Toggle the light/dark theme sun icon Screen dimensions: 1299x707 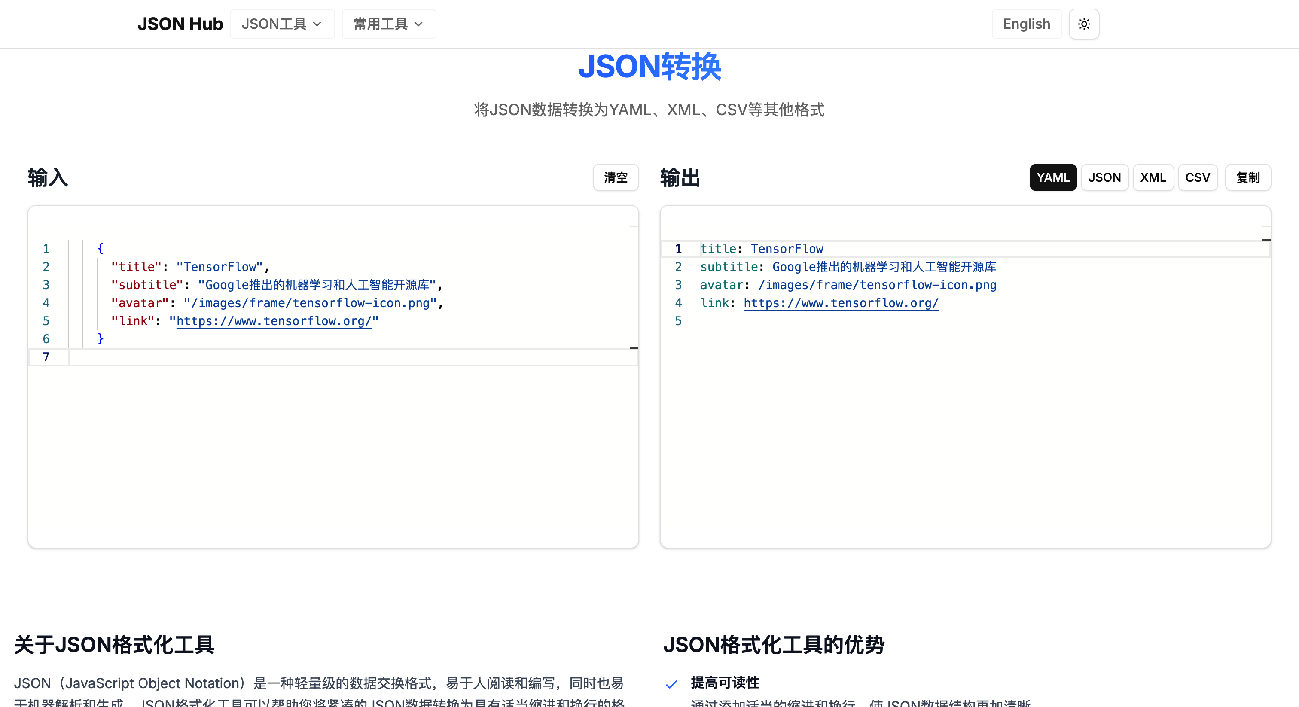pos(1084,24)
